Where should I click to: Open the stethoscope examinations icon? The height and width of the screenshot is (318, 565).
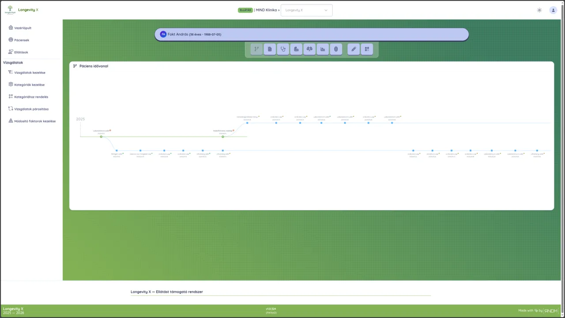(x=283, y=49)
